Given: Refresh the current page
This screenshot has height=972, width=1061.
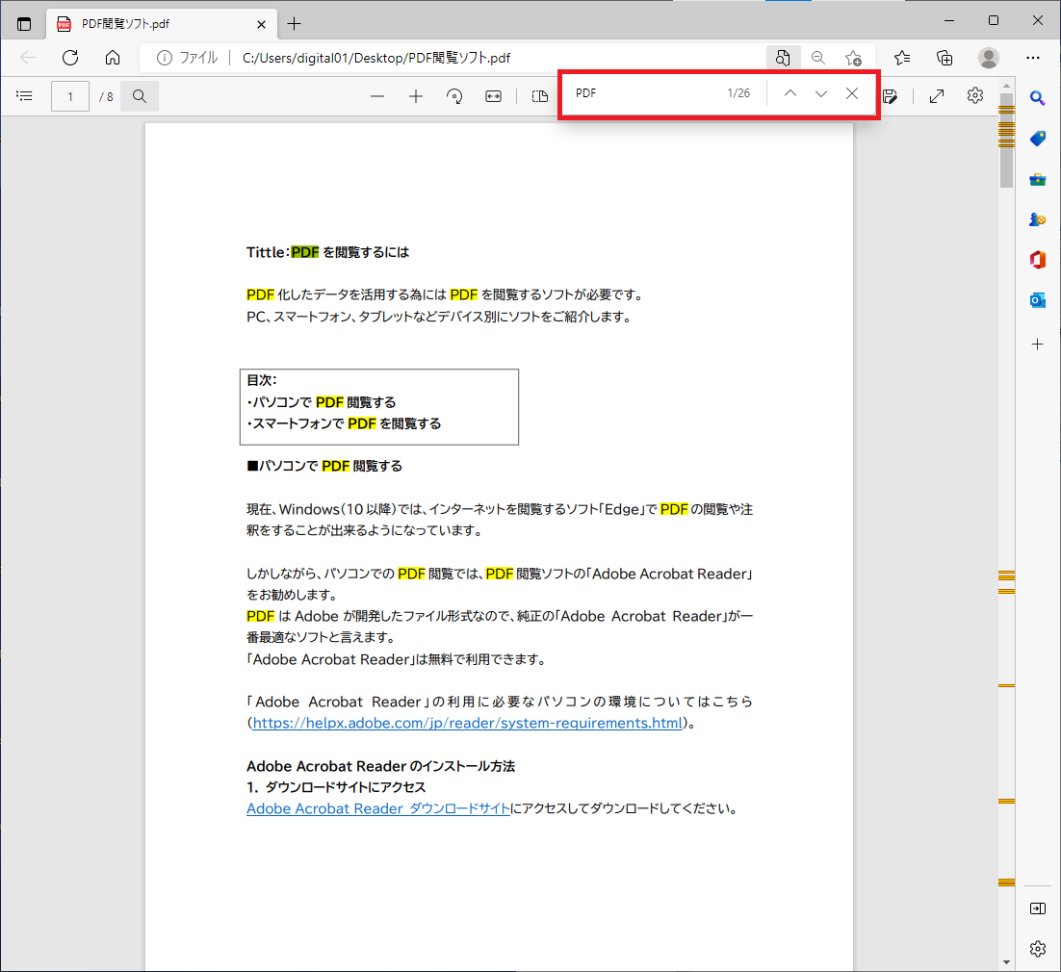Looking at the screenshot, I should [70, 58].
